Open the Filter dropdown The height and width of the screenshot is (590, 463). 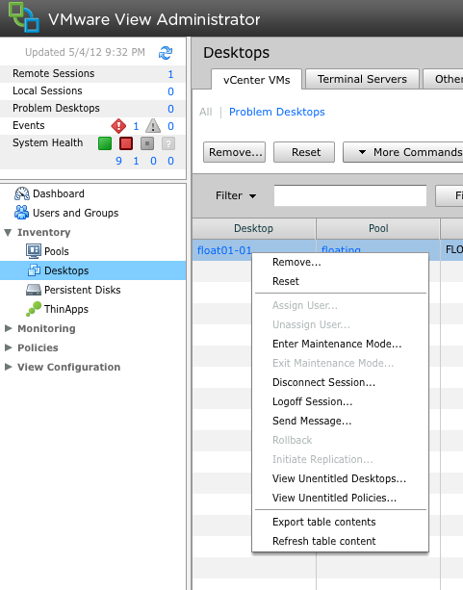click(x=236, y=195)
